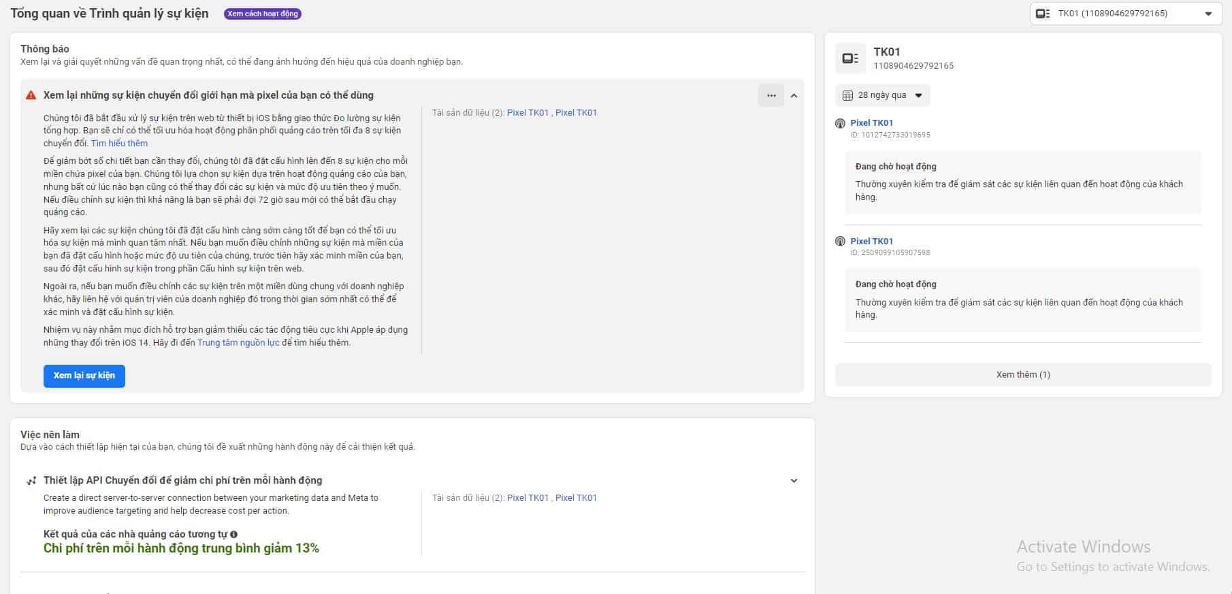Expand the Conversions API setup recommendation
The width and height of the screenshot is (1232, 594).
click(x=794, y=481)
